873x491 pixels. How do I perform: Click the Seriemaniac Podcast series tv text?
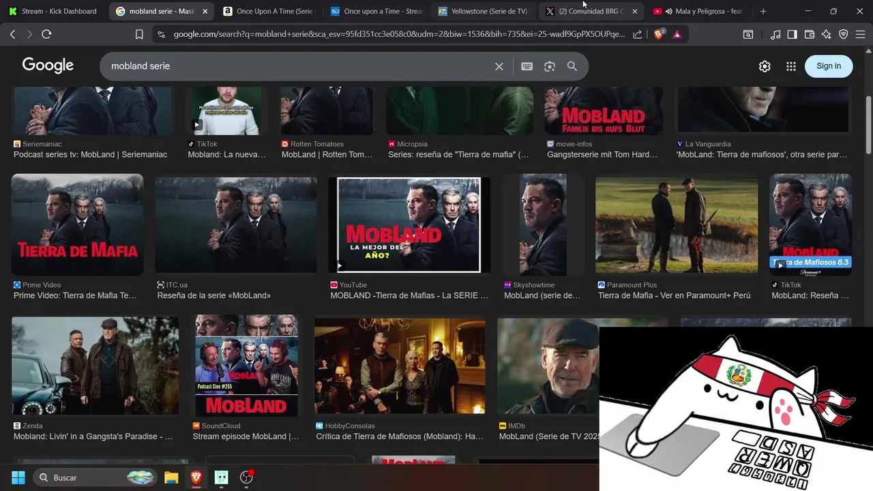[90, 155]
